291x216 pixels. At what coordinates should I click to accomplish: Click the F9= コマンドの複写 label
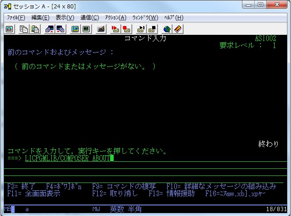click(x=124, y=186)
